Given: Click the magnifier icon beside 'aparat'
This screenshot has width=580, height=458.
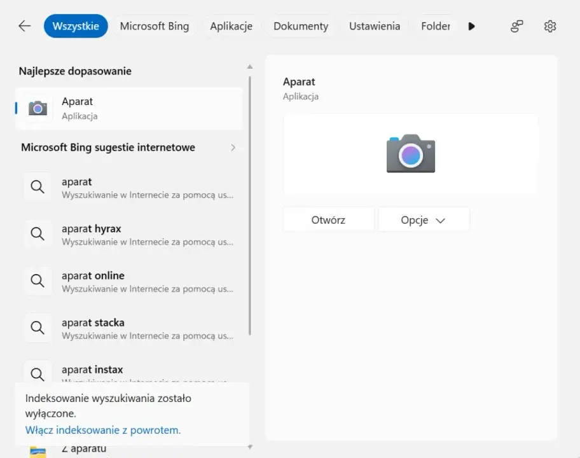Looking at the screenshot, I should tap(38, 187).
